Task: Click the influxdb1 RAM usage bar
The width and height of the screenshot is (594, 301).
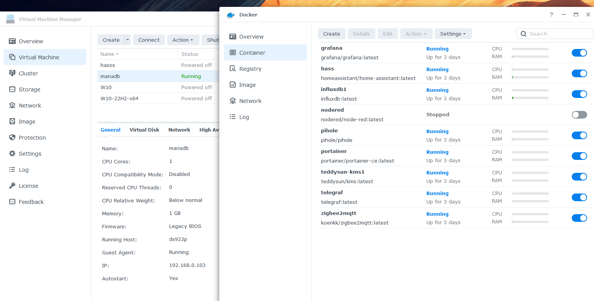Action: point(530,98)
